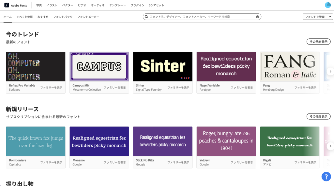Open Nagel Variable preview thumbnail
The image size is (334, 186).
[226, 66]
